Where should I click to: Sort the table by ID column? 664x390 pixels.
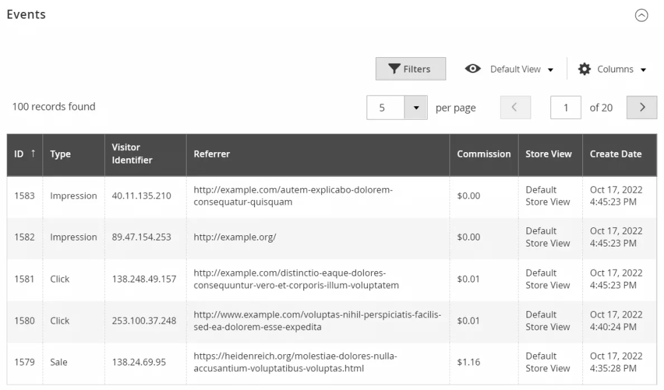(x=25, y=154)
